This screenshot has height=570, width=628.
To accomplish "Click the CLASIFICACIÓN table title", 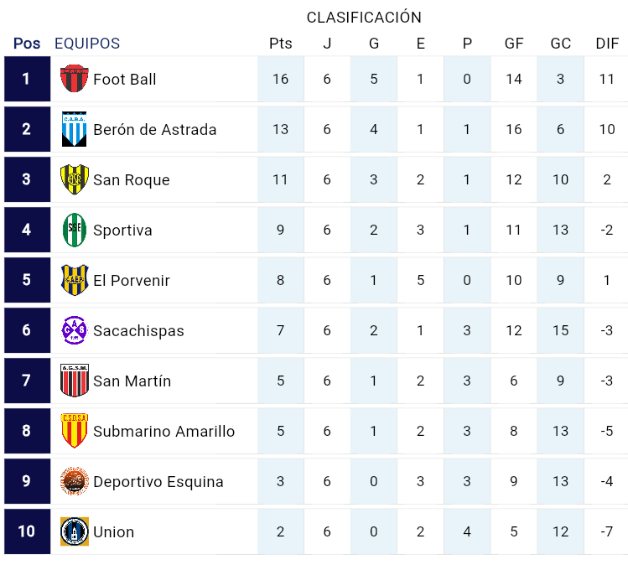I will click(364, 18).
